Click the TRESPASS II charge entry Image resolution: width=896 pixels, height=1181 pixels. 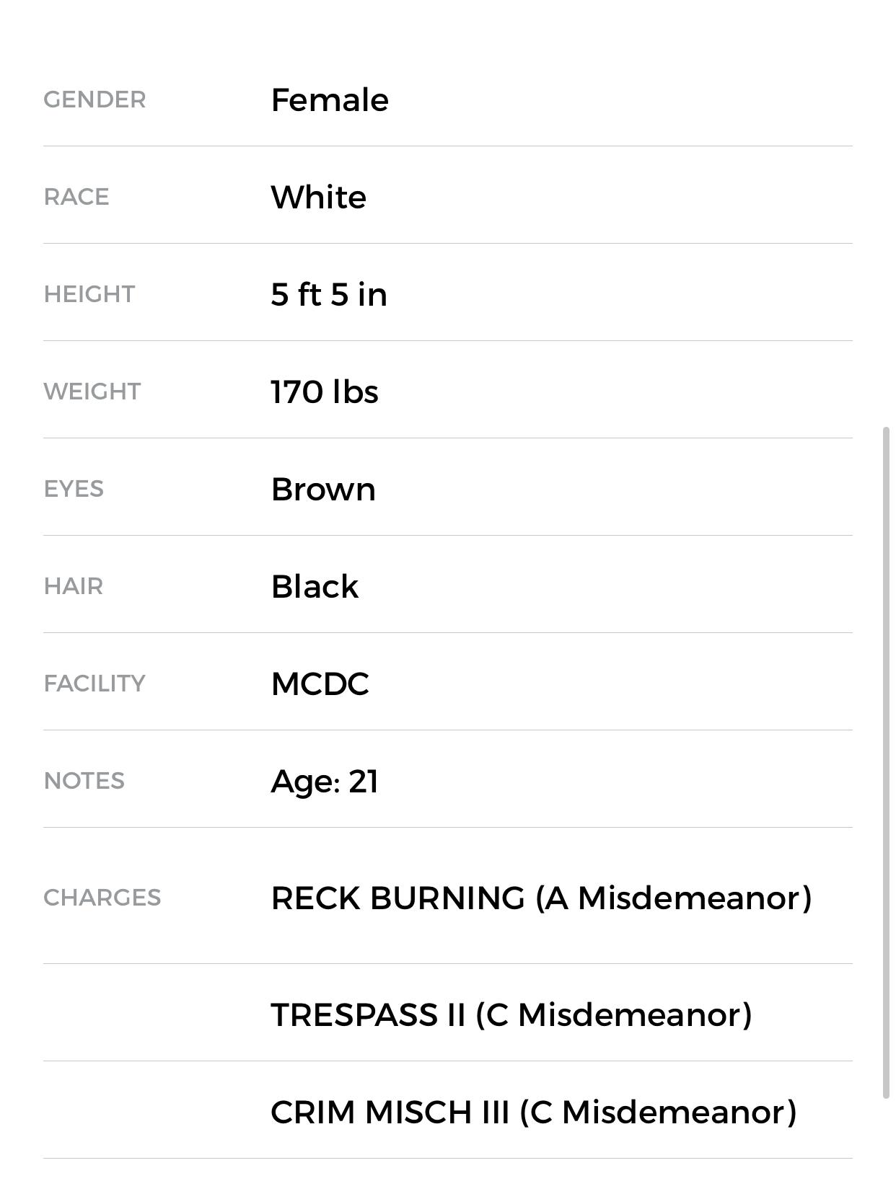pos(511,1015)
